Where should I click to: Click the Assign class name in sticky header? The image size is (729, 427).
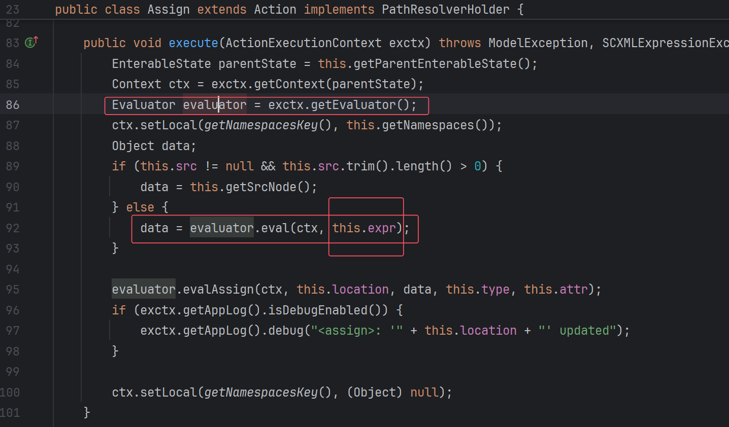tap(168, 10)
